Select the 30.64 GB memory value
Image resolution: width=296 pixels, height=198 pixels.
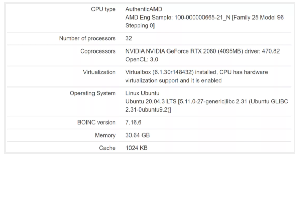tap(138, 135)
